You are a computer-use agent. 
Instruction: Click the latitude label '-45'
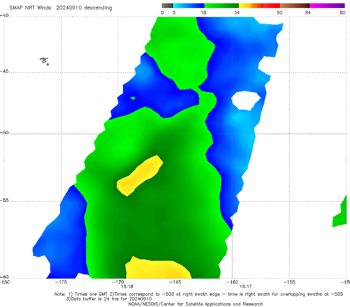coord(4,71)
